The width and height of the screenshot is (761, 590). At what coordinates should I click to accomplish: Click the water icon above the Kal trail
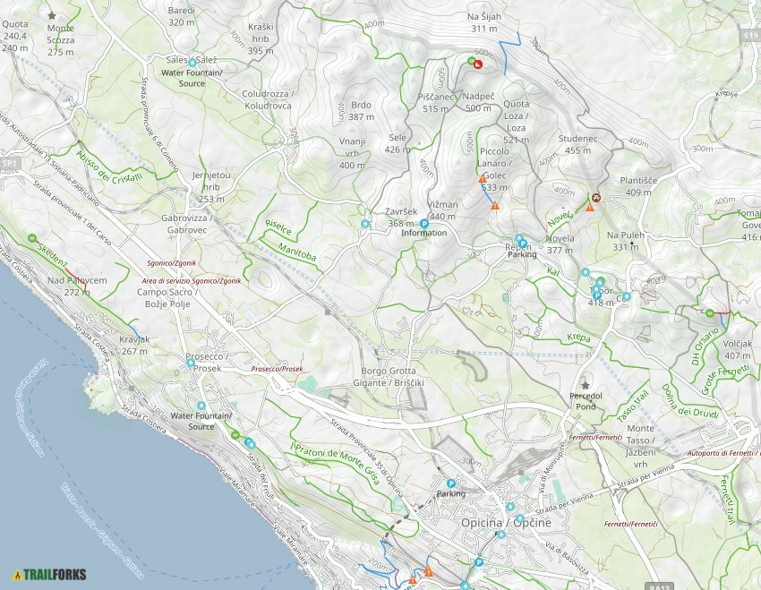(x=586, y=272)
